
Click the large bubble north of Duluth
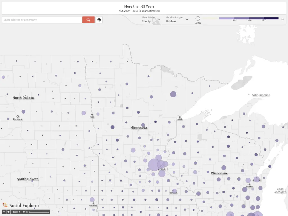click(173, 94)
